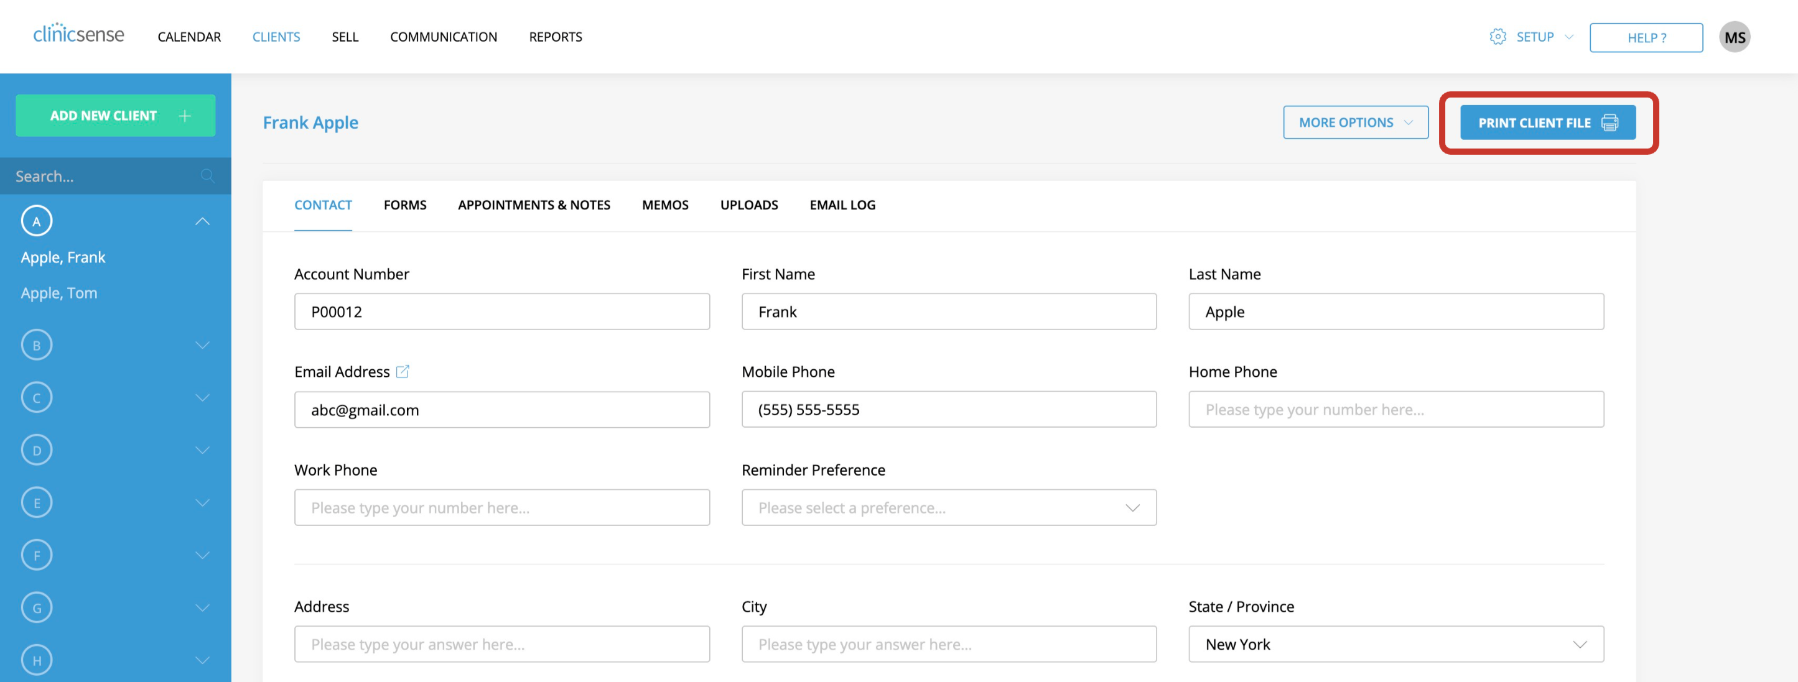This screenshot has width=1798, height=682.
Task: Open the external link icon beside Email Address
Action: click(403, 371)
